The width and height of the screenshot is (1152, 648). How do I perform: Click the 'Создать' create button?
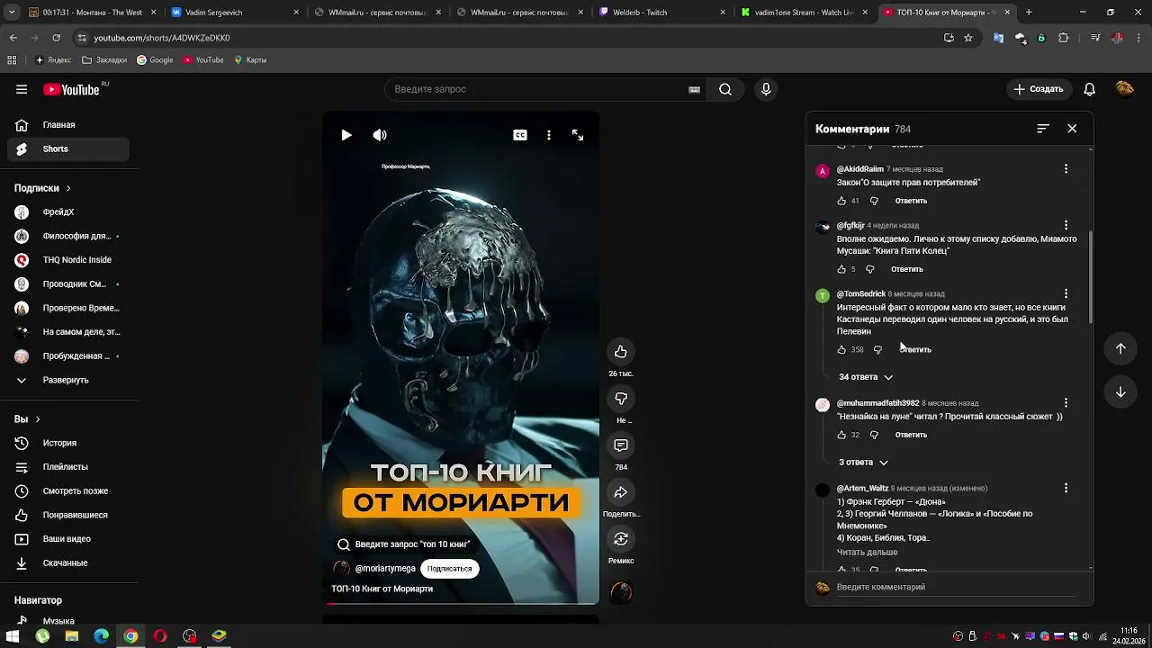point(1039,89)
